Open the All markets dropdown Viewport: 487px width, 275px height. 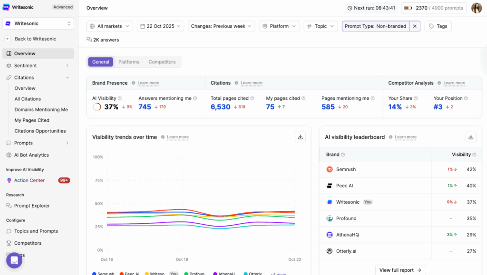tap(110, 26)
